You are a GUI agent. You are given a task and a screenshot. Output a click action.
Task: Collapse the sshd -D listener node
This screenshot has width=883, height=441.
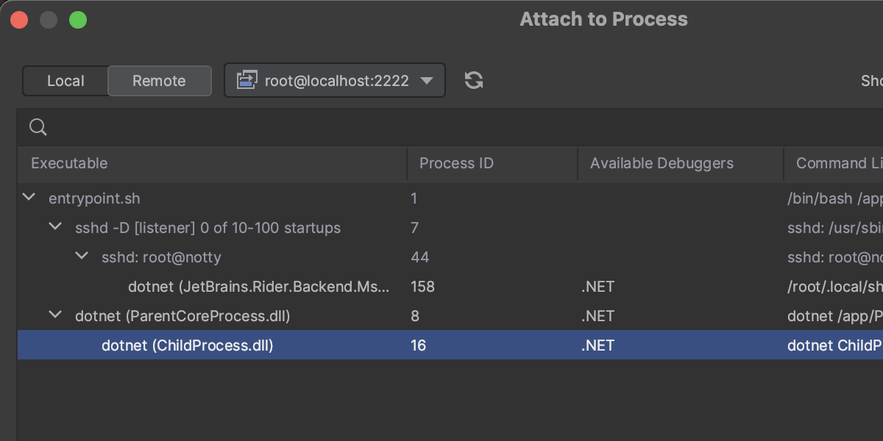coord(55,227)
